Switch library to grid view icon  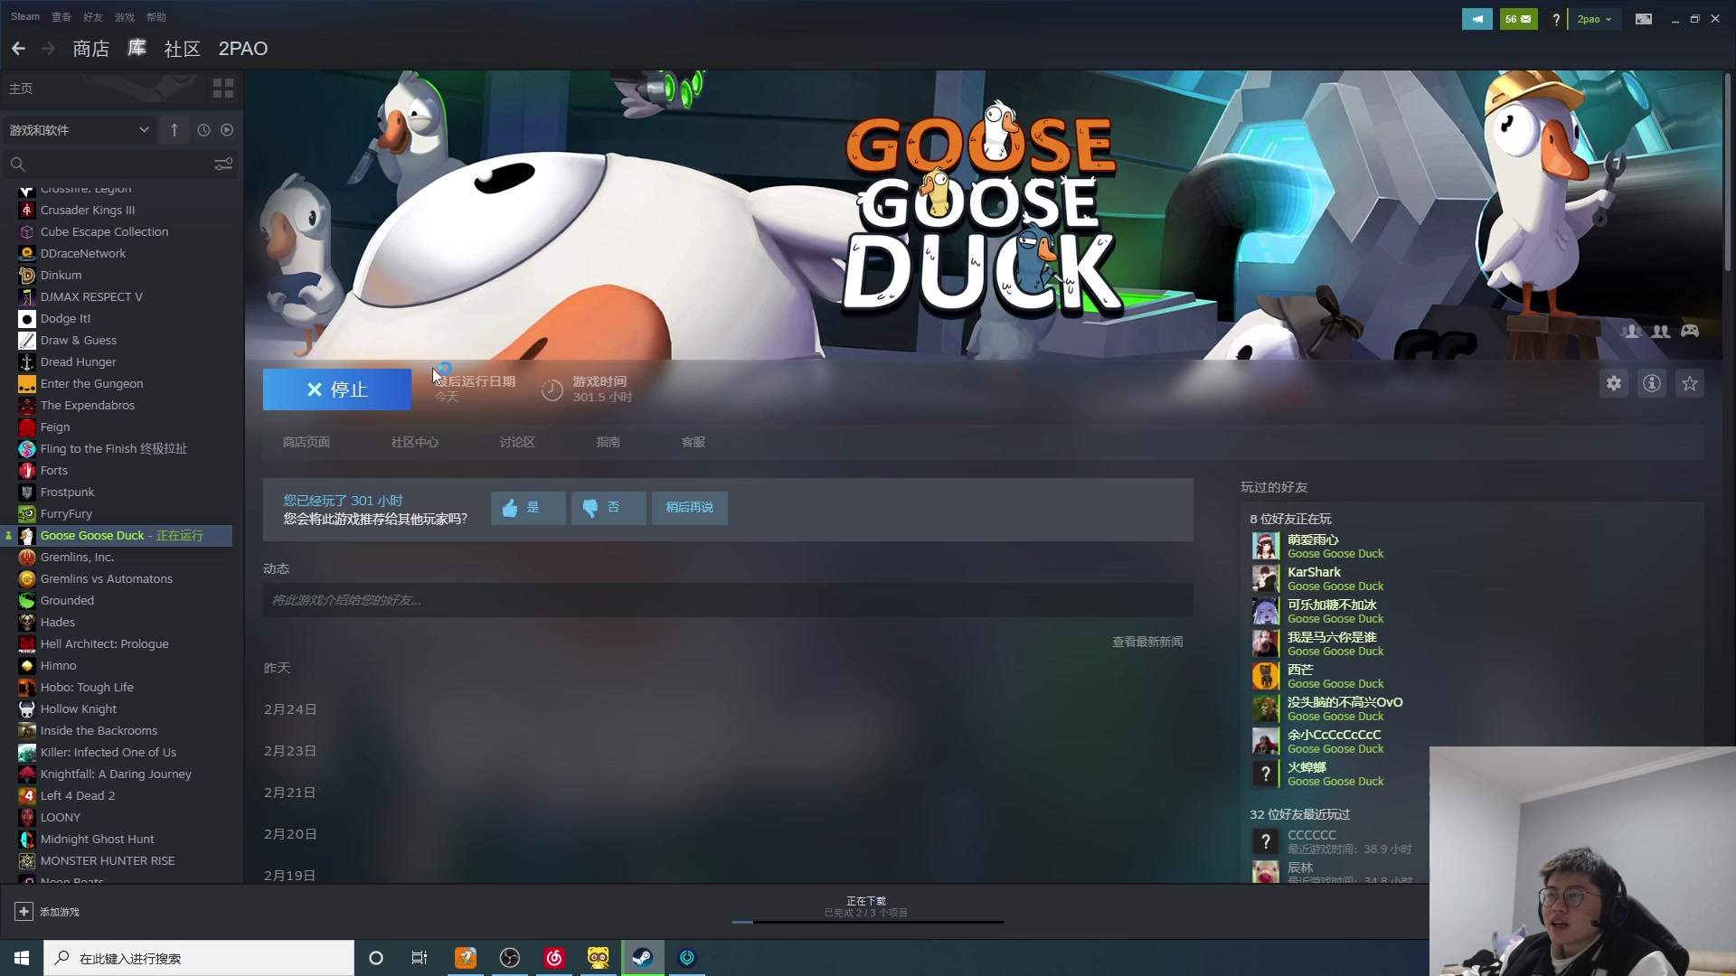[x=222, y=89]
